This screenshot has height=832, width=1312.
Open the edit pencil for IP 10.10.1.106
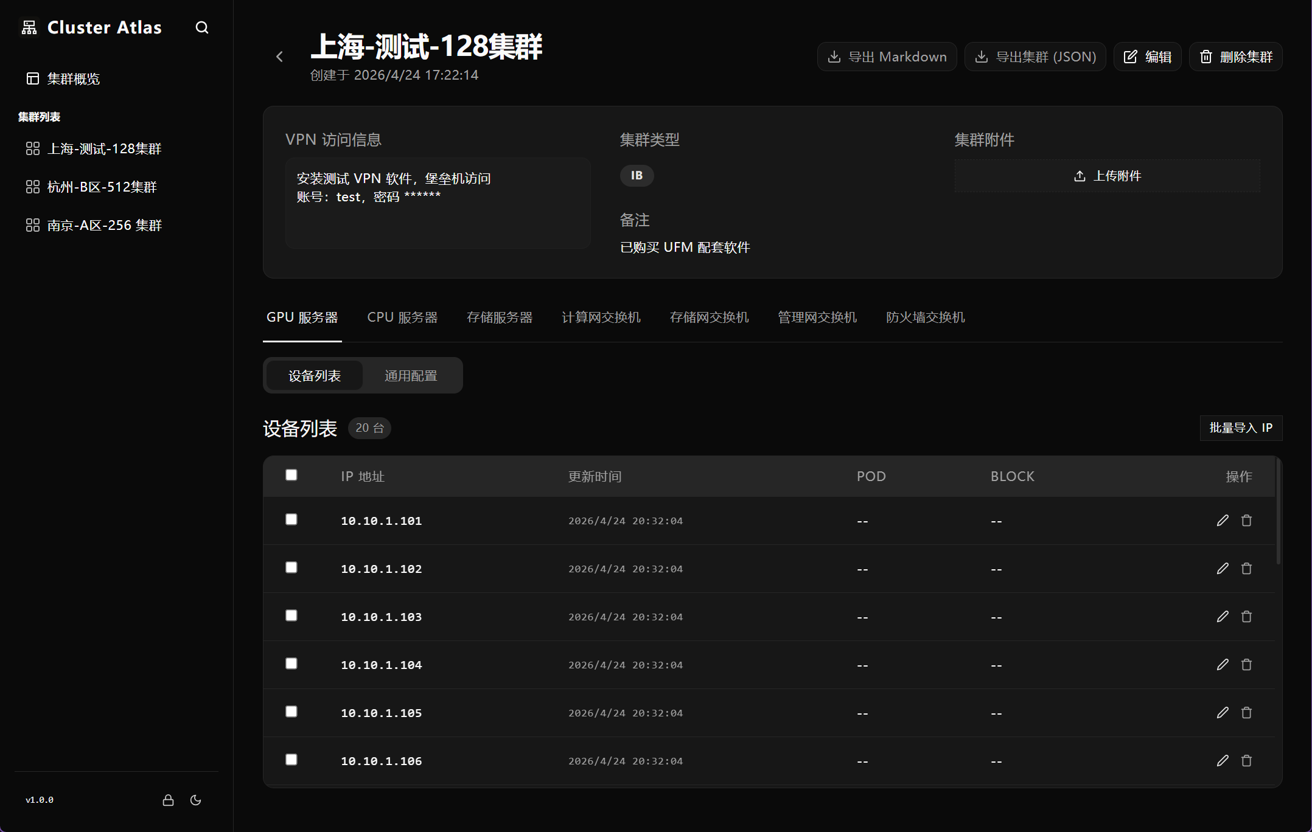pyautogui.click(x=1223, y=760)
